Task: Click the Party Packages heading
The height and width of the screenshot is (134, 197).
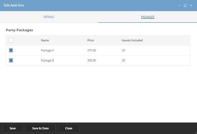Action: tap(19, 30)
